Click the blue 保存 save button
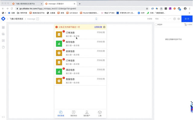 pos(187,19)
